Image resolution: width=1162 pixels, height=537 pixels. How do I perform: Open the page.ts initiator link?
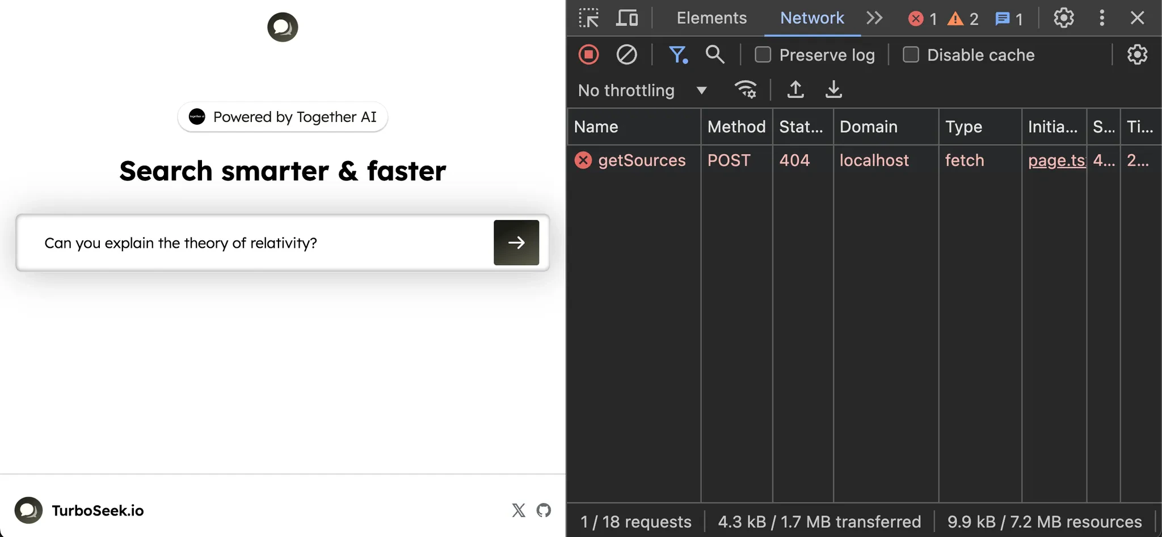pyautogui.click(x=1056, y=160)
